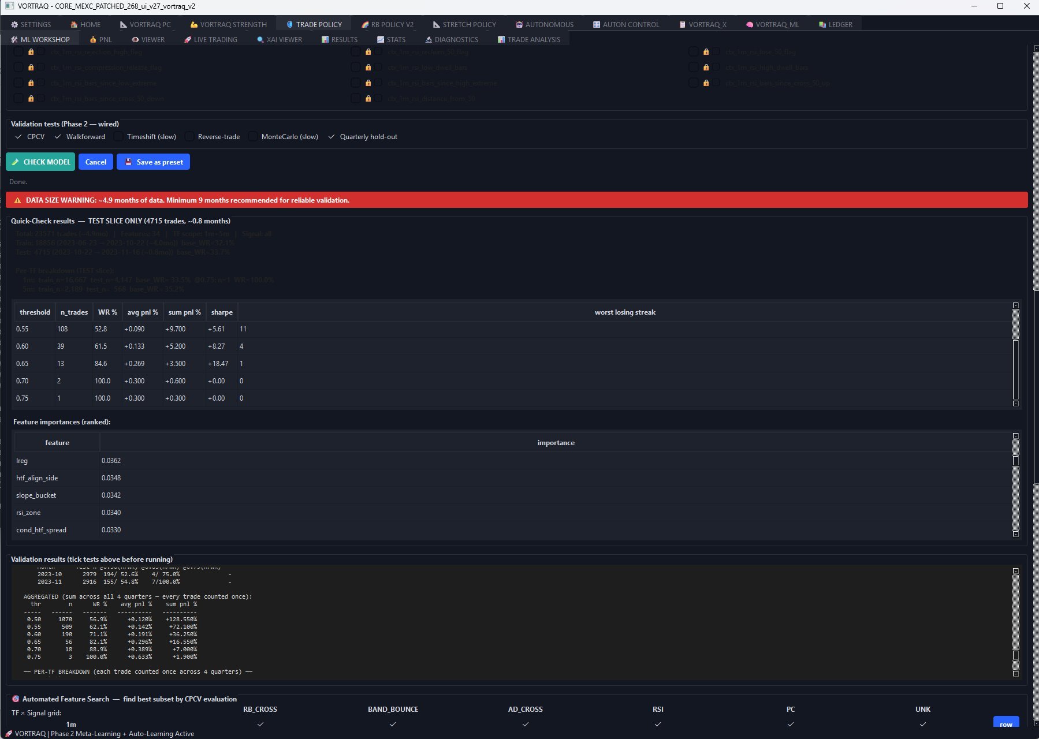
Task: Enable the Reverse-trade validation test
Action: click(x=189, y=137)
